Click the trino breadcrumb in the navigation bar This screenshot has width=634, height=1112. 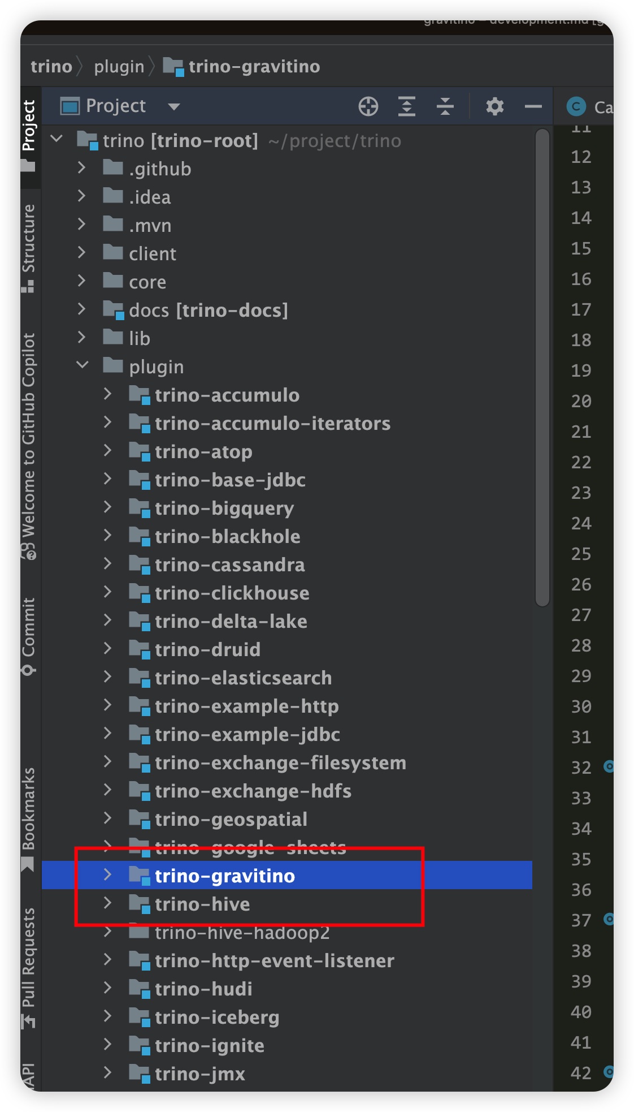(x=51, y=67)
